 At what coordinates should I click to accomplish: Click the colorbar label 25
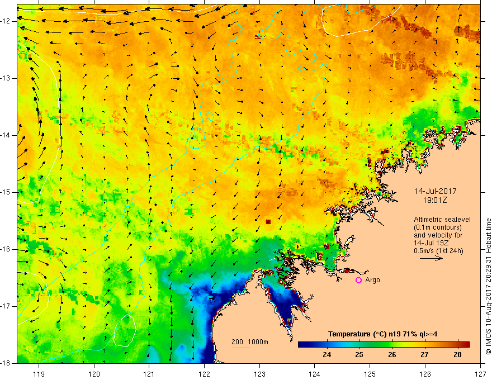pyautogui.click(x=359, y=355)
